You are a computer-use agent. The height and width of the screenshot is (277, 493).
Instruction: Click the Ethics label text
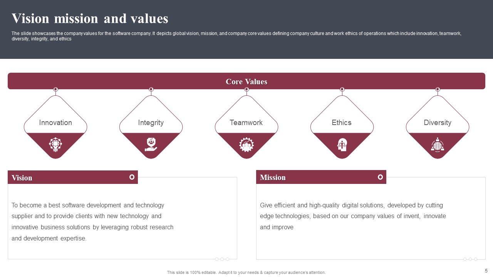[x=342, y=123]
